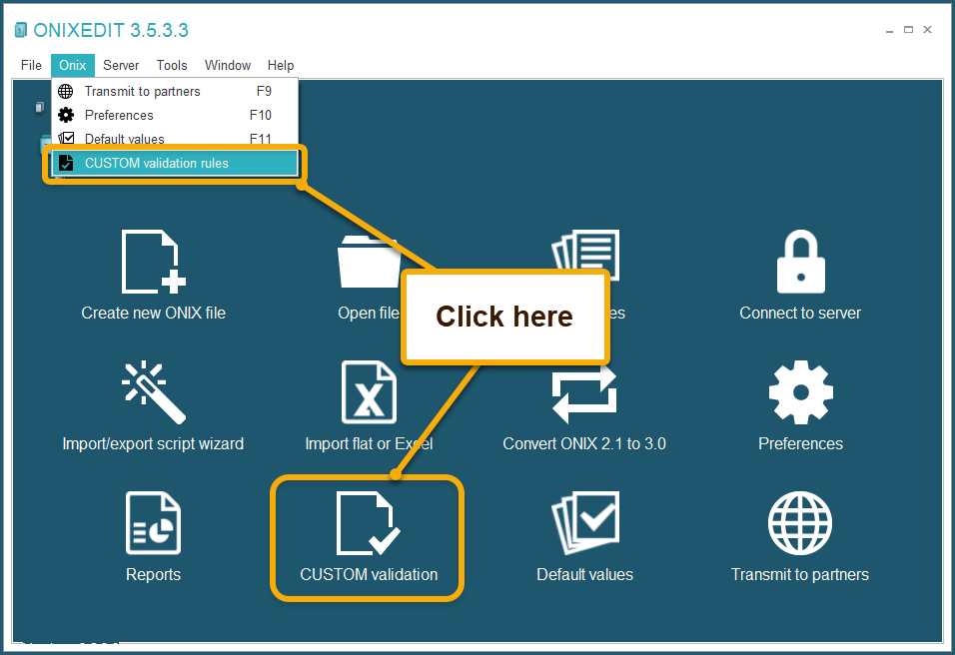Image resolution: width=955 pixels, height=655 pixels.
Task: Click the ONIXEDIT app icon in title bar
Action: [x=21, y=30]
